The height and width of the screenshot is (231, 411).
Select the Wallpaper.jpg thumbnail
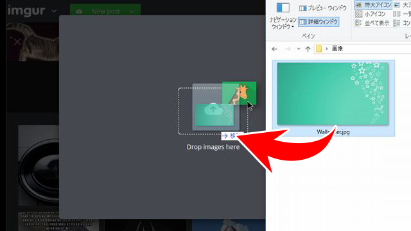coord(333,98)
